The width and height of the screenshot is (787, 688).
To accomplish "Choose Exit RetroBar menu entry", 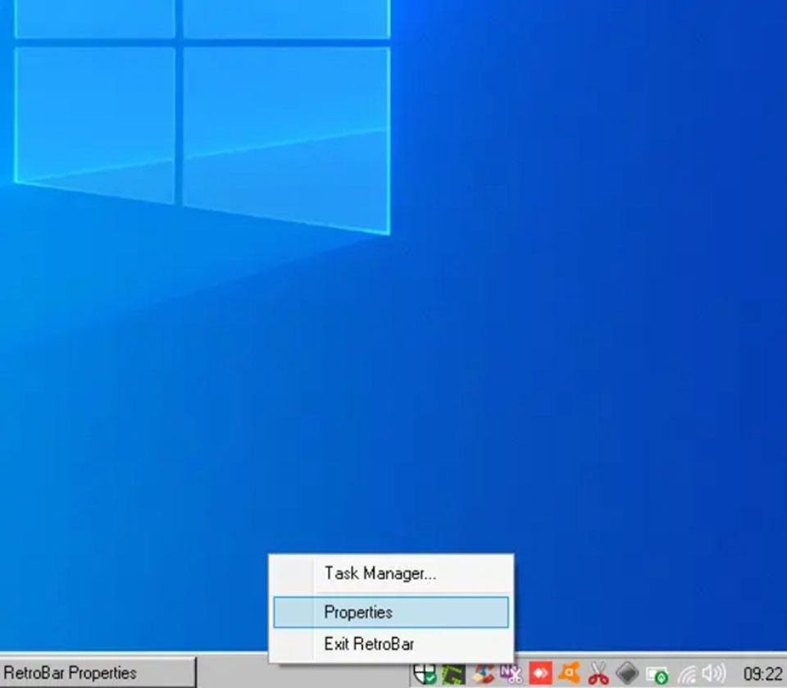I will coord(391,643).
